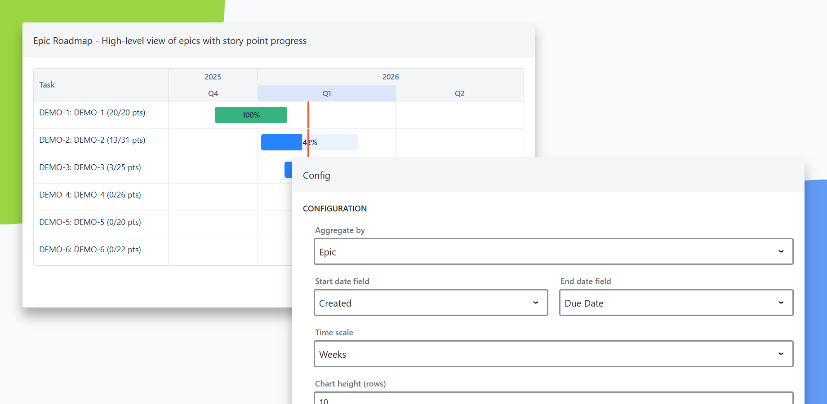This screenshot has width=827, height=404.
Task: Click the DEMO-1 epic label
Action: point(92,112)
